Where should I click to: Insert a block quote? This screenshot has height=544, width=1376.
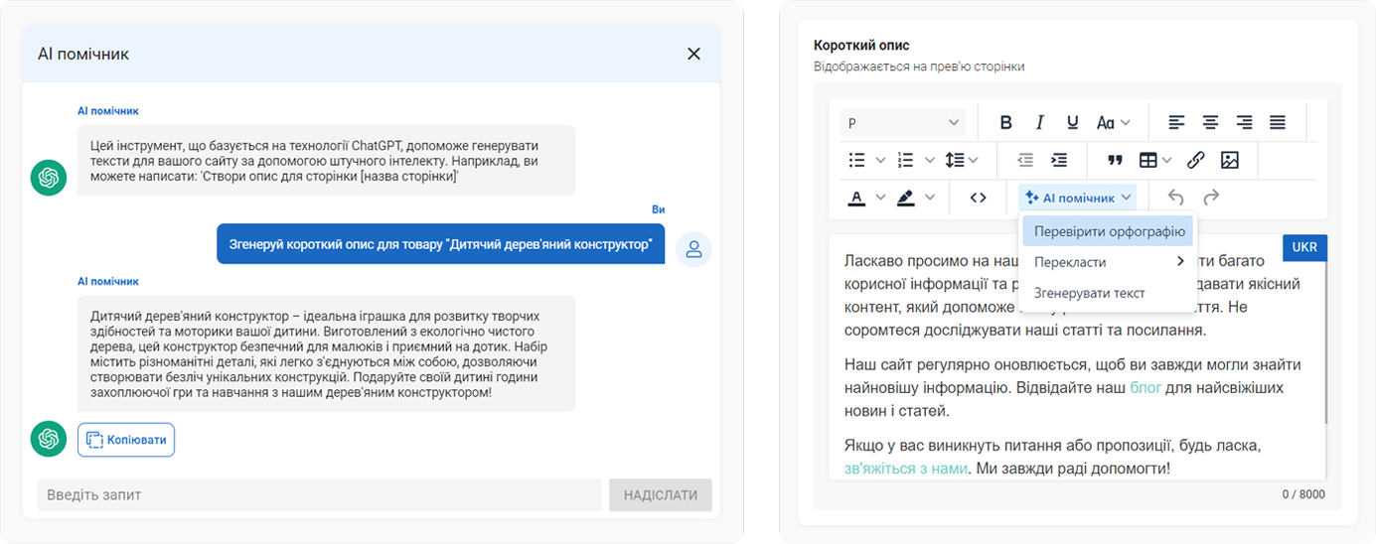(1114, 160)
